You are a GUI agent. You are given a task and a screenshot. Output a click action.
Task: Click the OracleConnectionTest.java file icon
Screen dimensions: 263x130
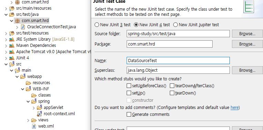pyautogui.click(x=23, y=27)
